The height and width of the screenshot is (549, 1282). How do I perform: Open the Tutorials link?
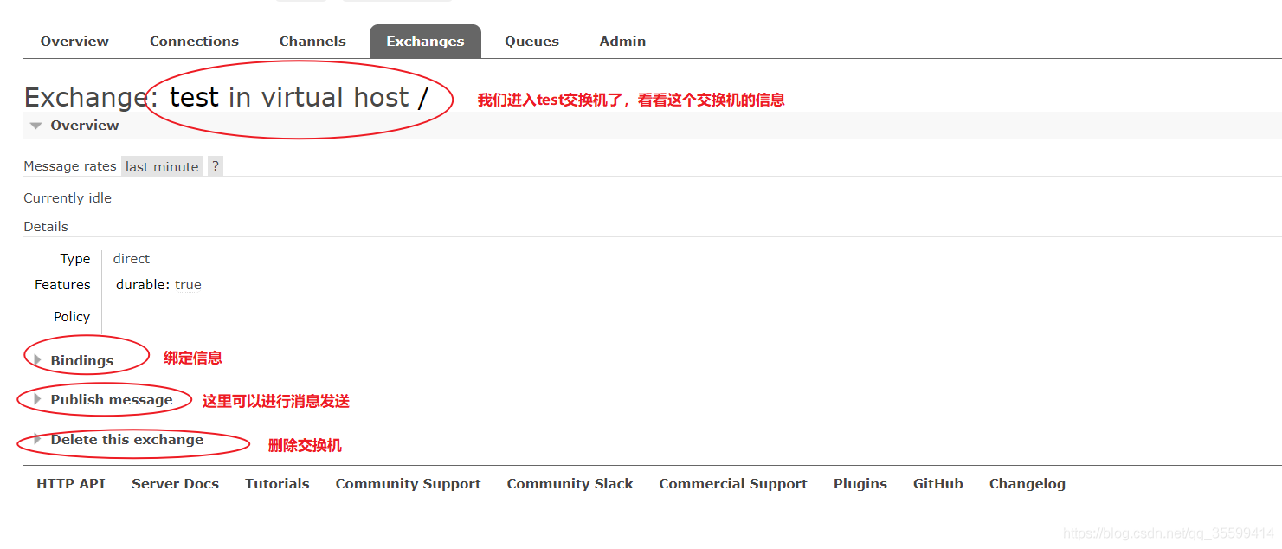pyautogui.click(x=277, y=484)
